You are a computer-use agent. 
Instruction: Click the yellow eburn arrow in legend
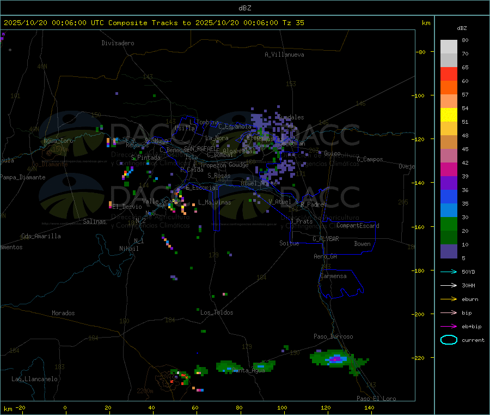click(449, 299)
